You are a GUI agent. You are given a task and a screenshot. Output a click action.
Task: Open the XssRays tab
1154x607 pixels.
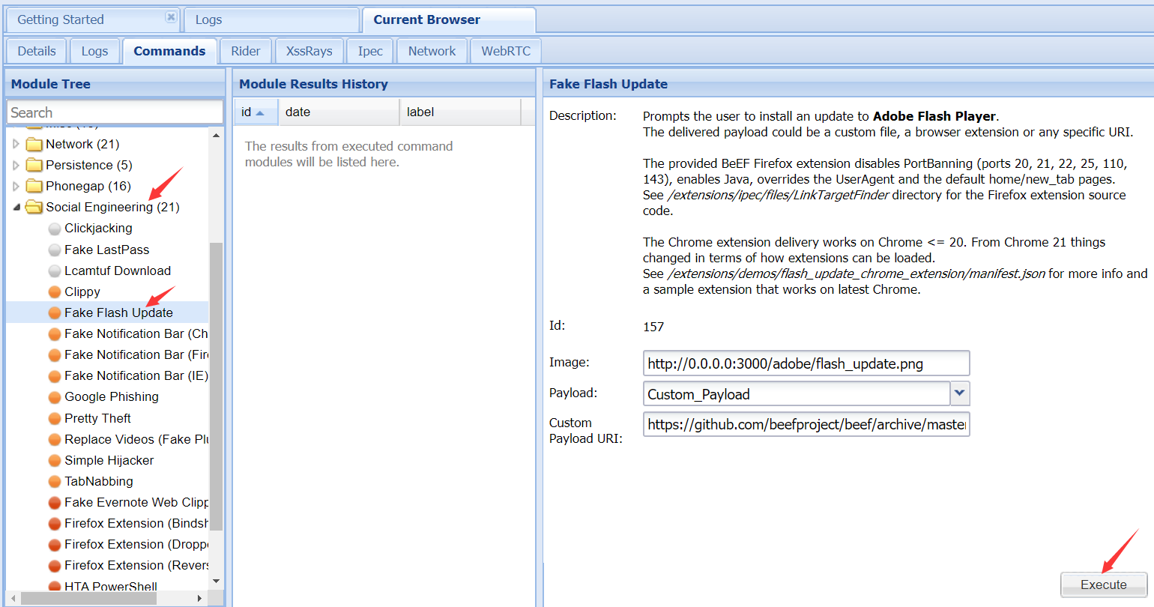pos(309,51)
